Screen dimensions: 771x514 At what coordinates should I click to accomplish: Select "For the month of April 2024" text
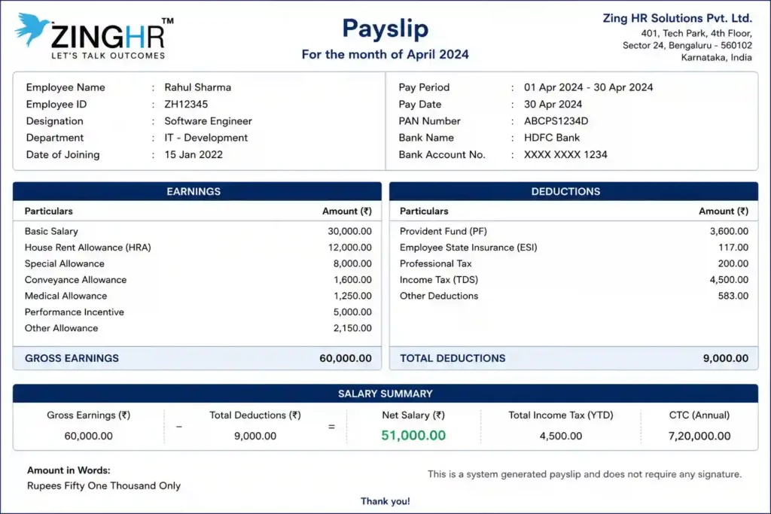(385, 54)
